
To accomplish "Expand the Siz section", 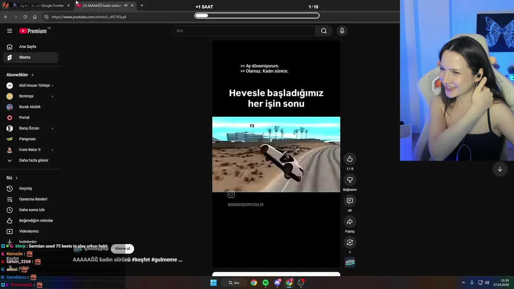I will (12, 178).
